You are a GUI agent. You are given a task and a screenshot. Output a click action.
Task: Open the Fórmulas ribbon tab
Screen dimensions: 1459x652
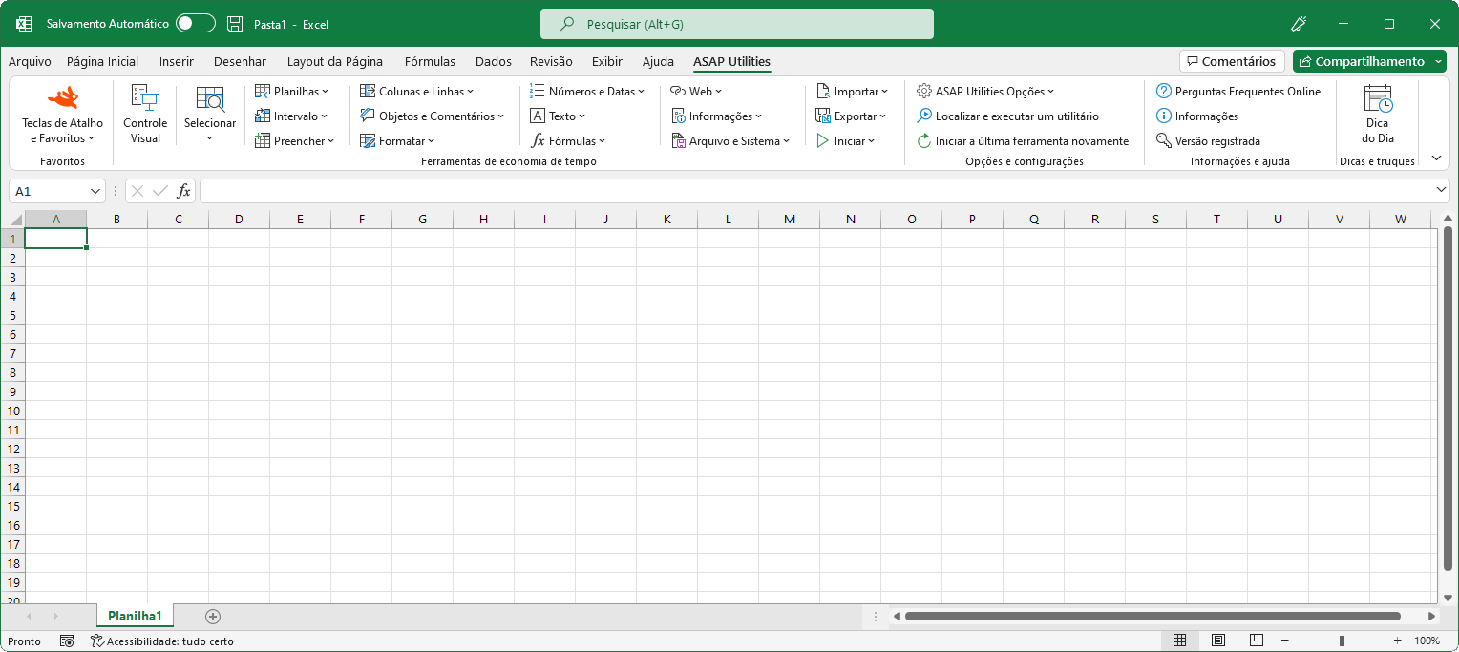(430, 61)
